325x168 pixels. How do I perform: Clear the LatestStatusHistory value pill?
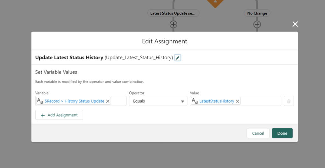tap(237, 101)
